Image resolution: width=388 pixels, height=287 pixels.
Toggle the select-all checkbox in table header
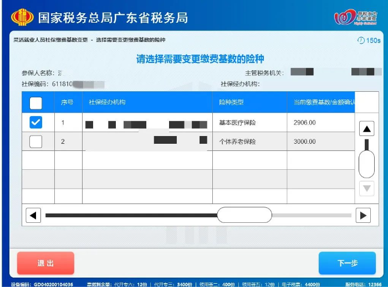click(x=35, y=103)
